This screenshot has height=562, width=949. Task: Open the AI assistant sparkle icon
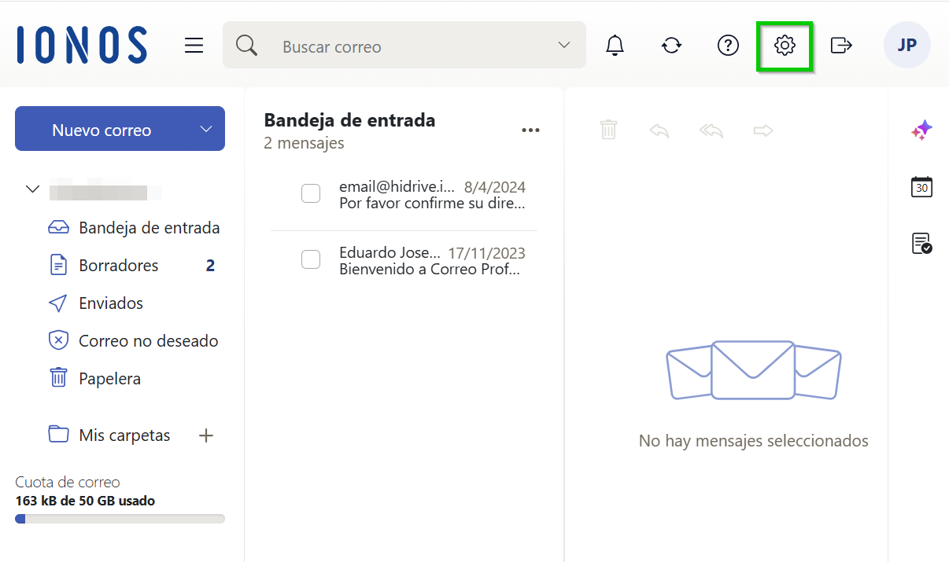coord(921,130)
